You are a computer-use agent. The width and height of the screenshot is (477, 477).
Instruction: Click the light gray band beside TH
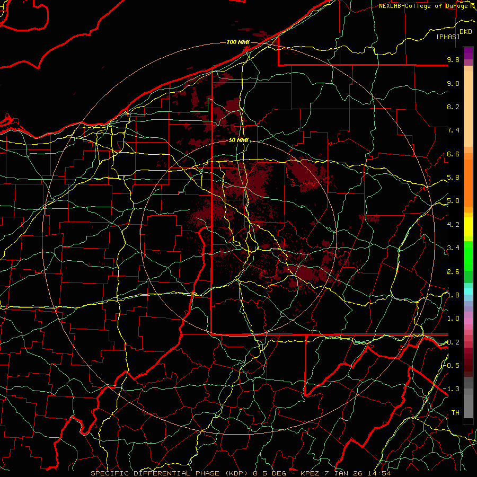point(468,408)
